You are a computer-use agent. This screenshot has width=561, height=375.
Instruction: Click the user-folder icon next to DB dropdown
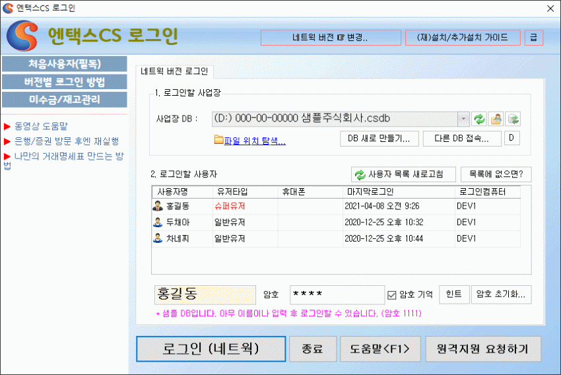(496, 119)
